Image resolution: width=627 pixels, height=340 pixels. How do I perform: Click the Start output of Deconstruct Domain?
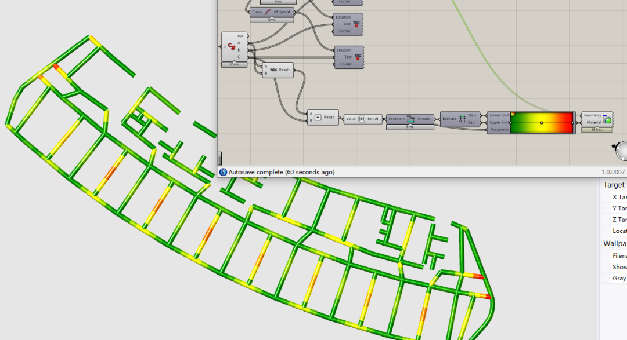coord(472,115)
